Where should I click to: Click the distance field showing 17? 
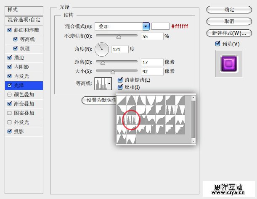152,62
